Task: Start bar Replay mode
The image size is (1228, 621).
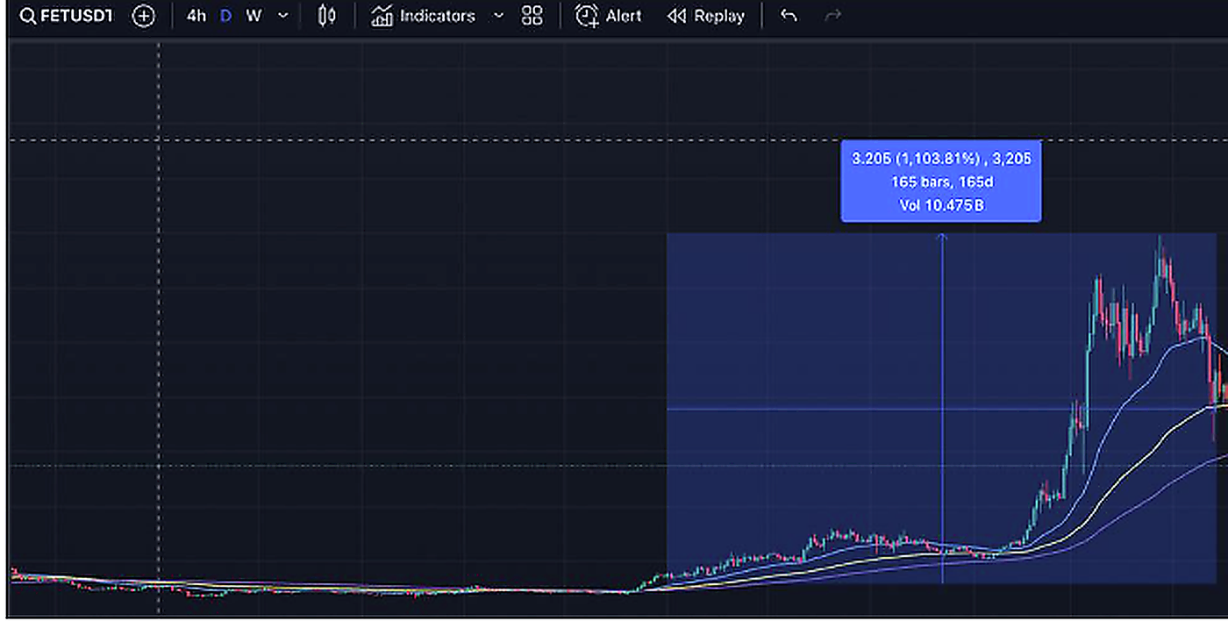Action: [705, 16]
